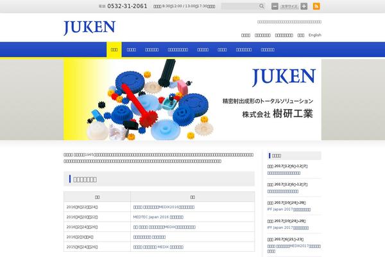Open the orange RSS feed icon
Image resolution: width=385 pixels, height=257 pixels.
click(x=316, y=6)
